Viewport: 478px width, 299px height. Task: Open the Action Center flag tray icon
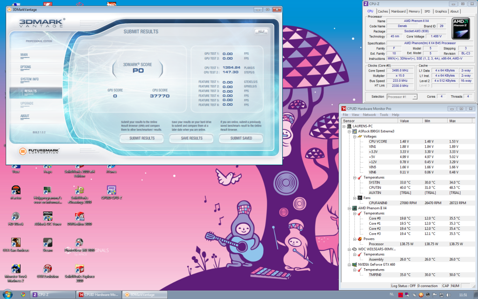pos(435,295)
